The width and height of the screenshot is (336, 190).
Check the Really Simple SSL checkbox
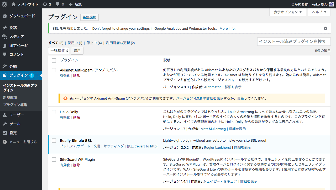coord(54,141)
